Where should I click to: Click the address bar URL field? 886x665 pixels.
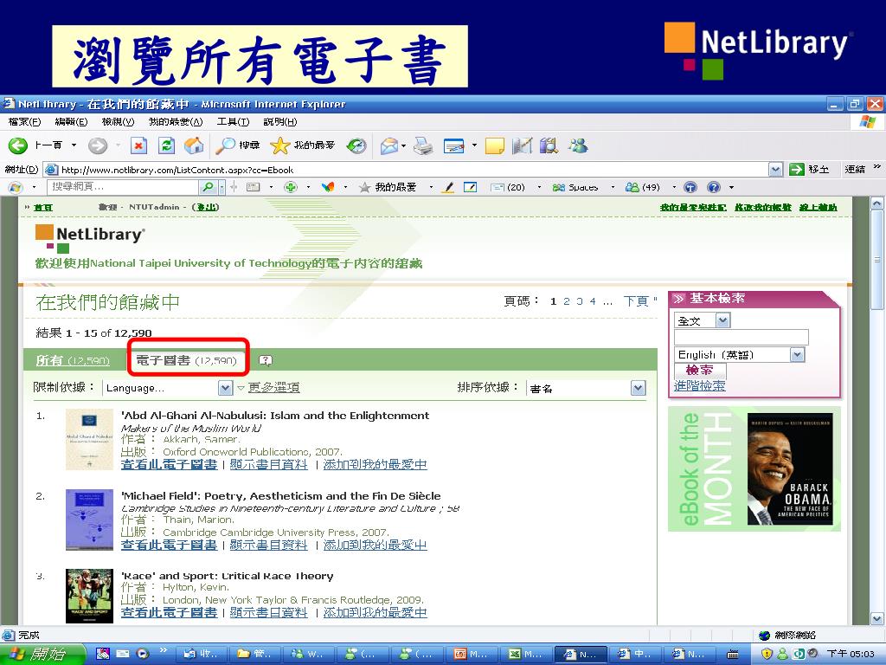point(407,169)
